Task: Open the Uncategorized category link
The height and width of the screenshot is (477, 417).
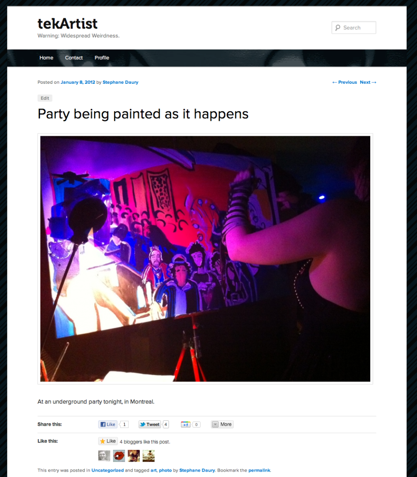Action: click(108, 470)
